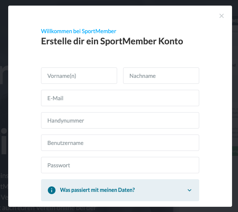Click the info icon in the data notice
Screen dimensions: 238x212
pyautogui.click(x=51, y=190)
